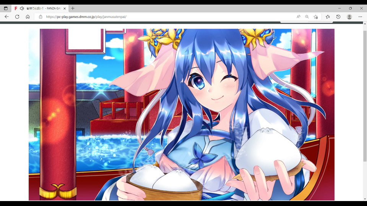Open the Favorites list
Viewport: 367px width, 206px height.
pyautogui.click(x=328, y=17)
